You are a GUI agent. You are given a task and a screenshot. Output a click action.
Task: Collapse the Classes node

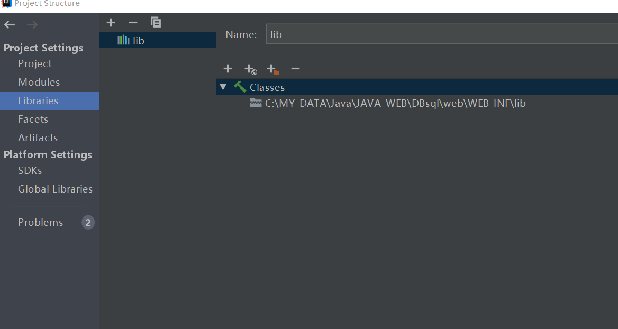click(223, 87)
